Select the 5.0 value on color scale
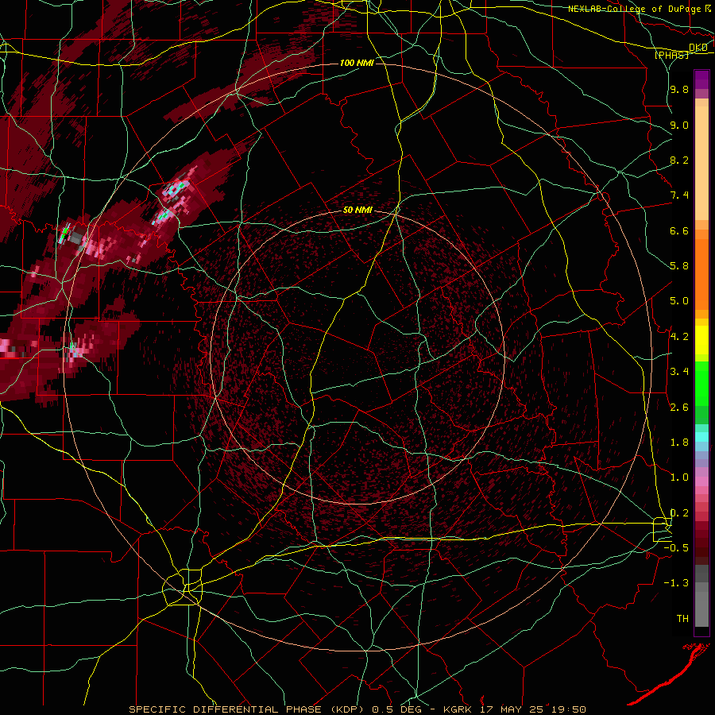Screen dimensions: 715x715 click(679, 301)
